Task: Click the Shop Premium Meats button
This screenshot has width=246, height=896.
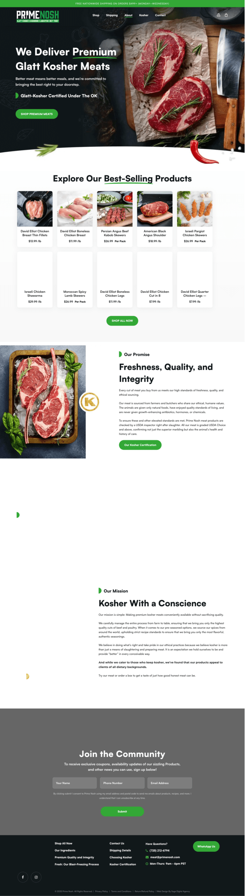Action: tap(37, 114)
